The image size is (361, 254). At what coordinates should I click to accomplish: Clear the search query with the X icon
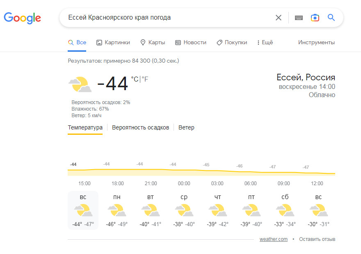pos(279,18)
